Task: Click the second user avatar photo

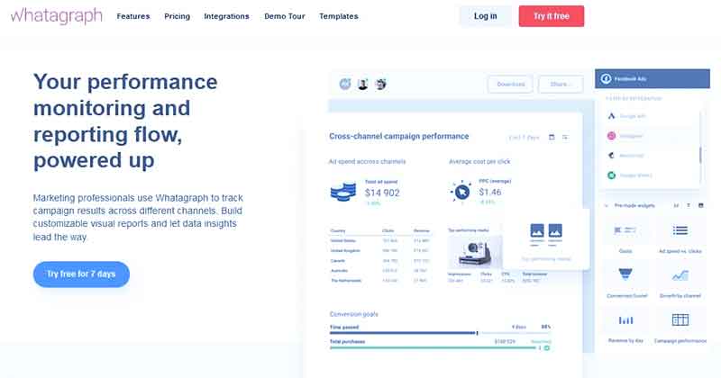Action: [x=363, y=84]
